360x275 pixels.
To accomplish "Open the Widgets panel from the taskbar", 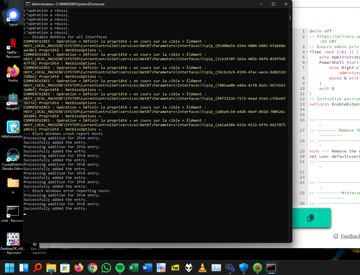I will (x=24, y=268).
